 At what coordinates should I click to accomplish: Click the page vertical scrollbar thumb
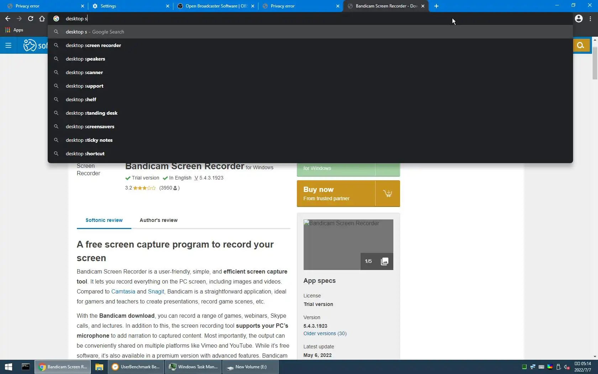coord(595,63)
